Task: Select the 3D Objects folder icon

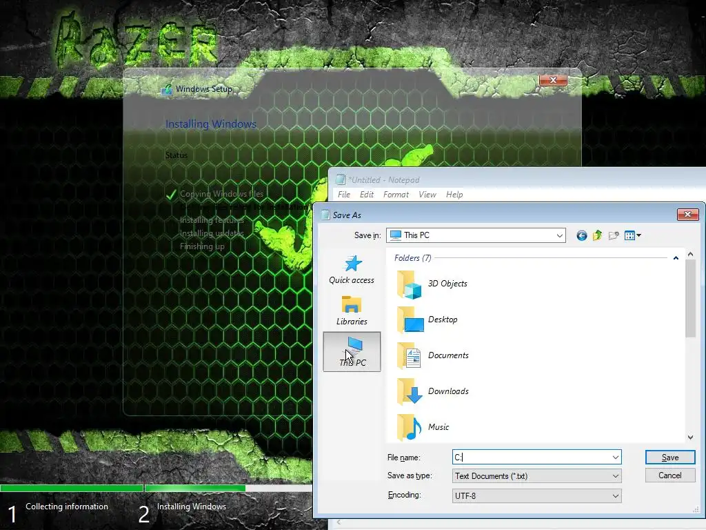Action: [409, 285]
